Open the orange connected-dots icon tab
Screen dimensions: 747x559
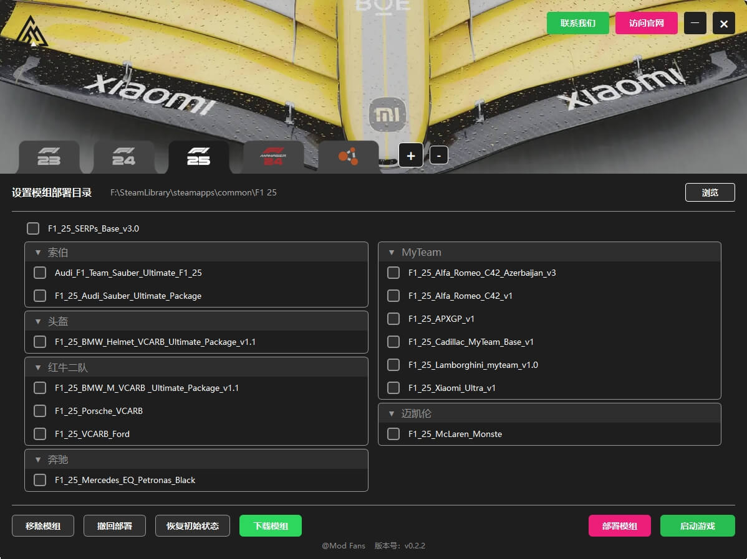(x=348, y=156)
